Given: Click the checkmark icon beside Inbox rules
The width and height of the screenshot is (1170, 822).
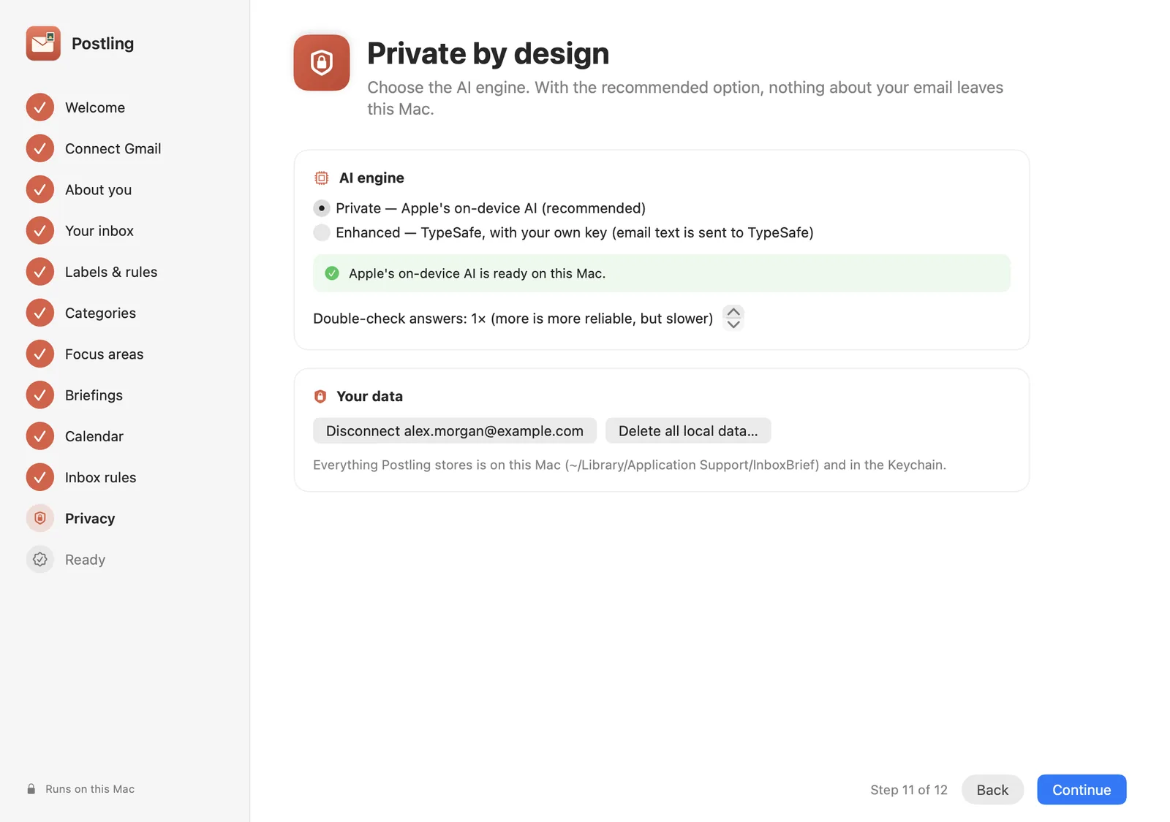Looking at the screenshot, I should 40,477.
